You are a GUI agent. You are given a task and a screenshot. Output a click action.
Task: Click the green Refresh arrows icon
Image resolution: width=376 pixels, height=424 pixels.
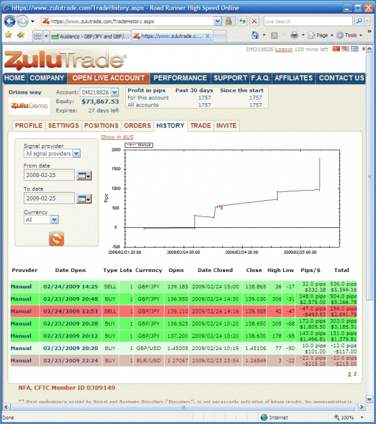[x=243, y=21]
